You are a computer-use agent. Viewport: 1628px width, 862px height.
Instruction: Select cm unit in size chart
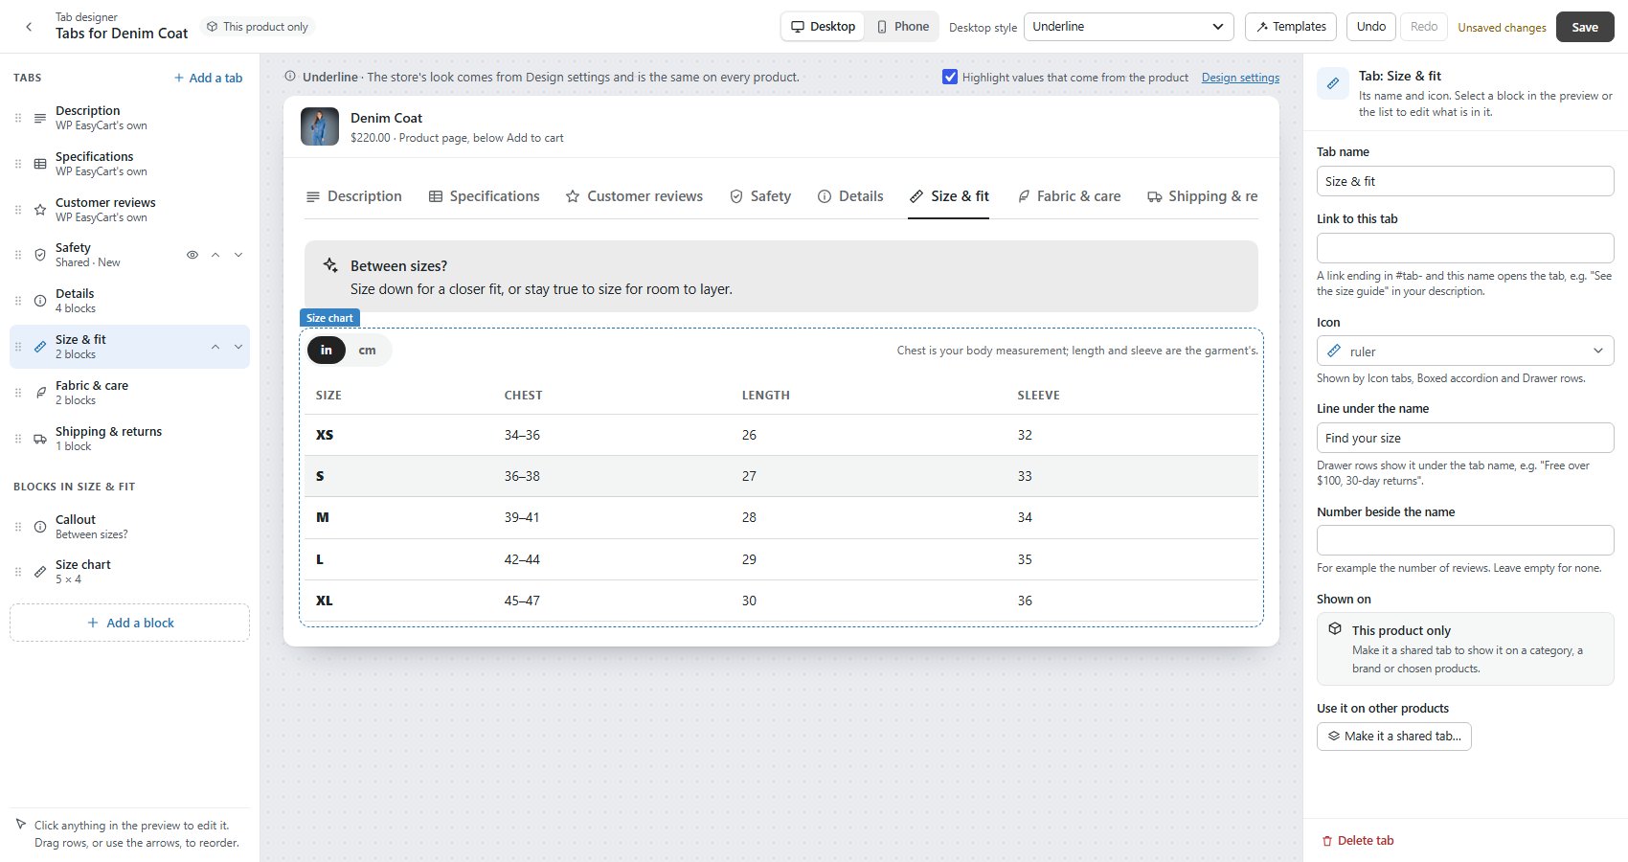coord(368,351)
